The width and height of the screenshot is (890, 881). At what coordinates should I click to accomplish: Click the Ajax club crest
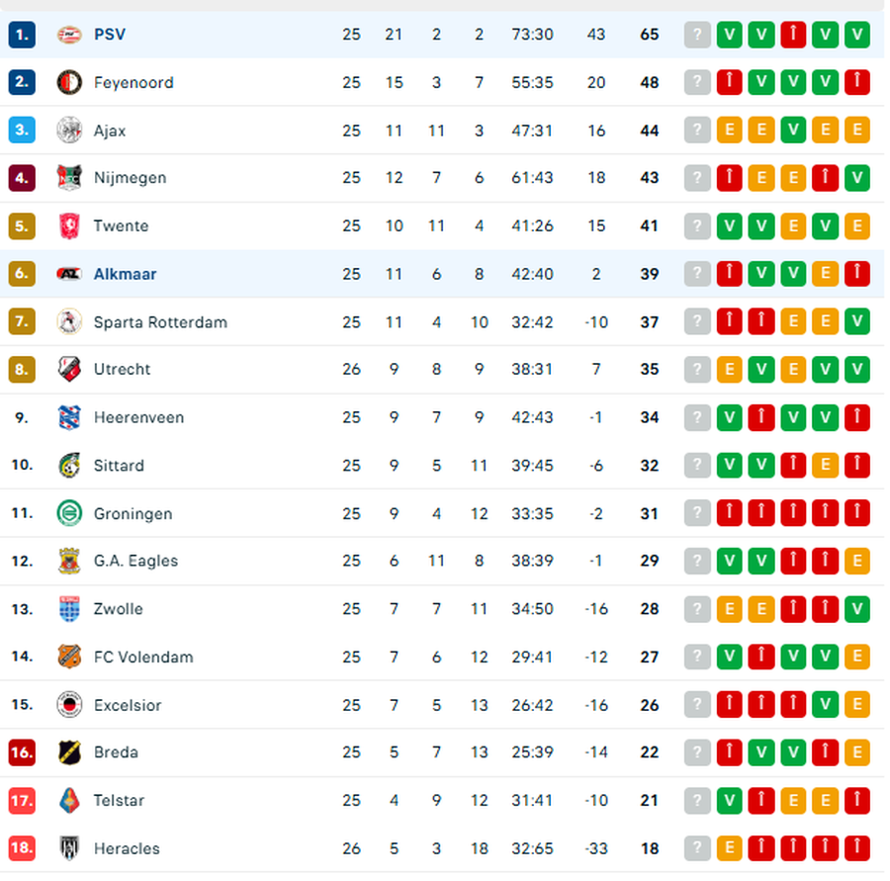pyautogui.click(x=69, y=131)
